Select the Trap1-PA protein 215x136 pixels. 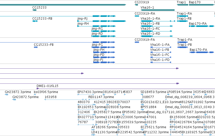pos(185,40)
